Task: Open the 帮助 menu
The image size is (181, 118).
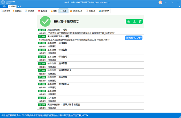Action: pyautogui.click(x=19, y=6)
